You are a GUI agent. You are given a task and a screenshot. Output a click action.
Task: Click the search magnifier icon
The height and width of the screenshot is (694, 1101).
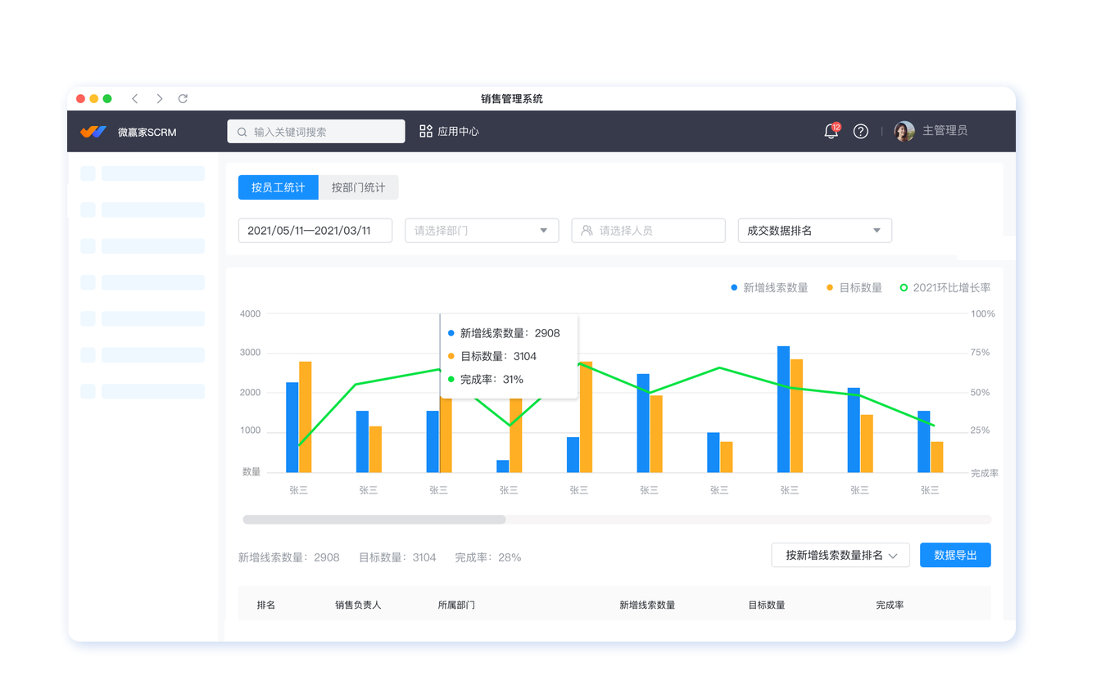pos(242,132)
